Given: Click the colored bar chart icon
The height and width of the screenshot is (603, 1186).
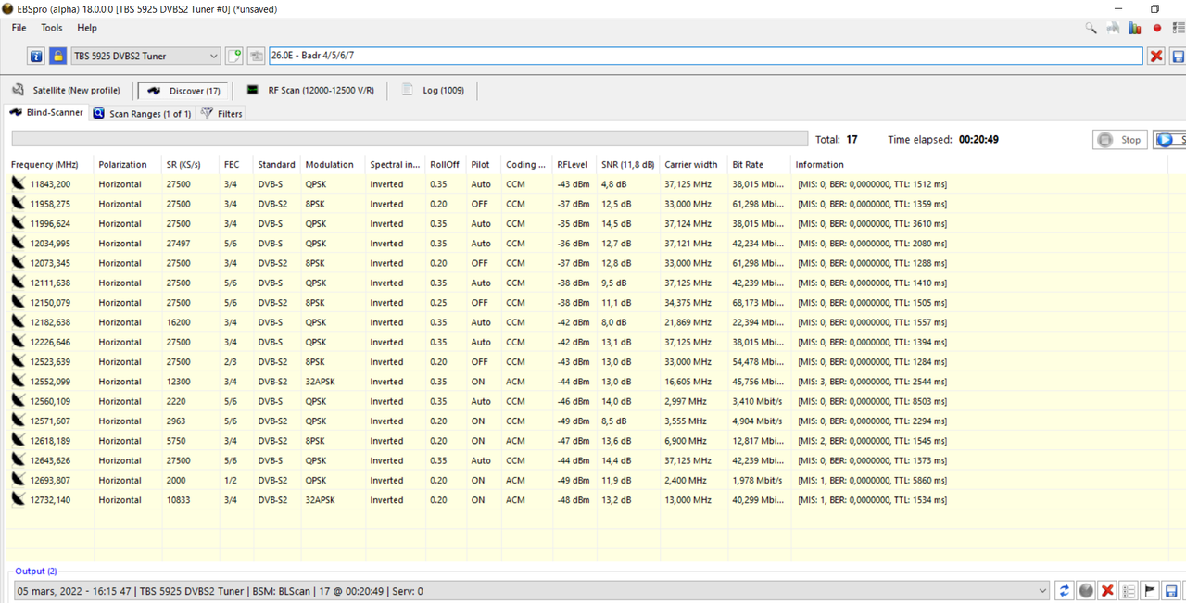Looking at the screenshot, I should [1134, 28].
